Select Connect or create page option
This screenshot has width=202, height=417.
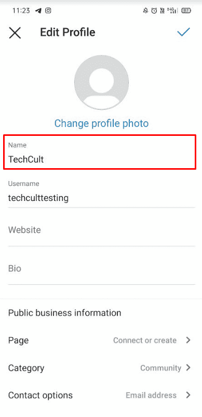coord(145,340)
